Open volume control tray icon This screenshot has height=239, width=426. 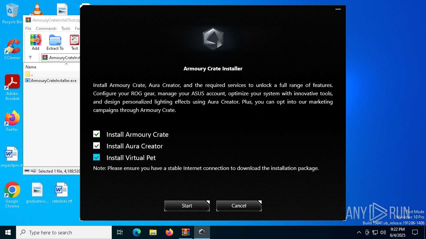[x=383, y=232]
